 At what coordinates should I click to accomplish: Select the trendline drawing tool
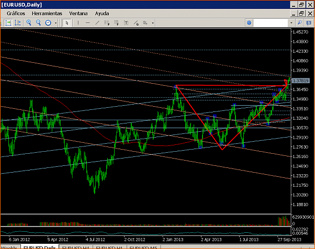97,23
